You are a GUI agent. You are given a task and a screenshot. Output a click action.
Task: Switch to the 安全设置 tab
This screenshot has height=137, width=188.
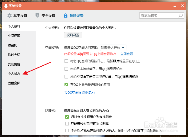point(46,15)
